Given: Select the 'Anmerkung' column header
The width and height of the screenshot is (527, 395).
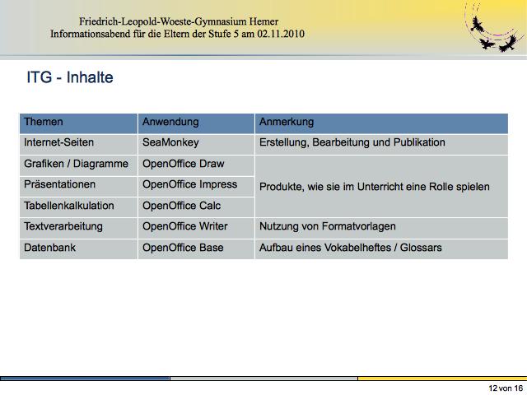Looking at the screenshot, I should click(x=381, y=123).
